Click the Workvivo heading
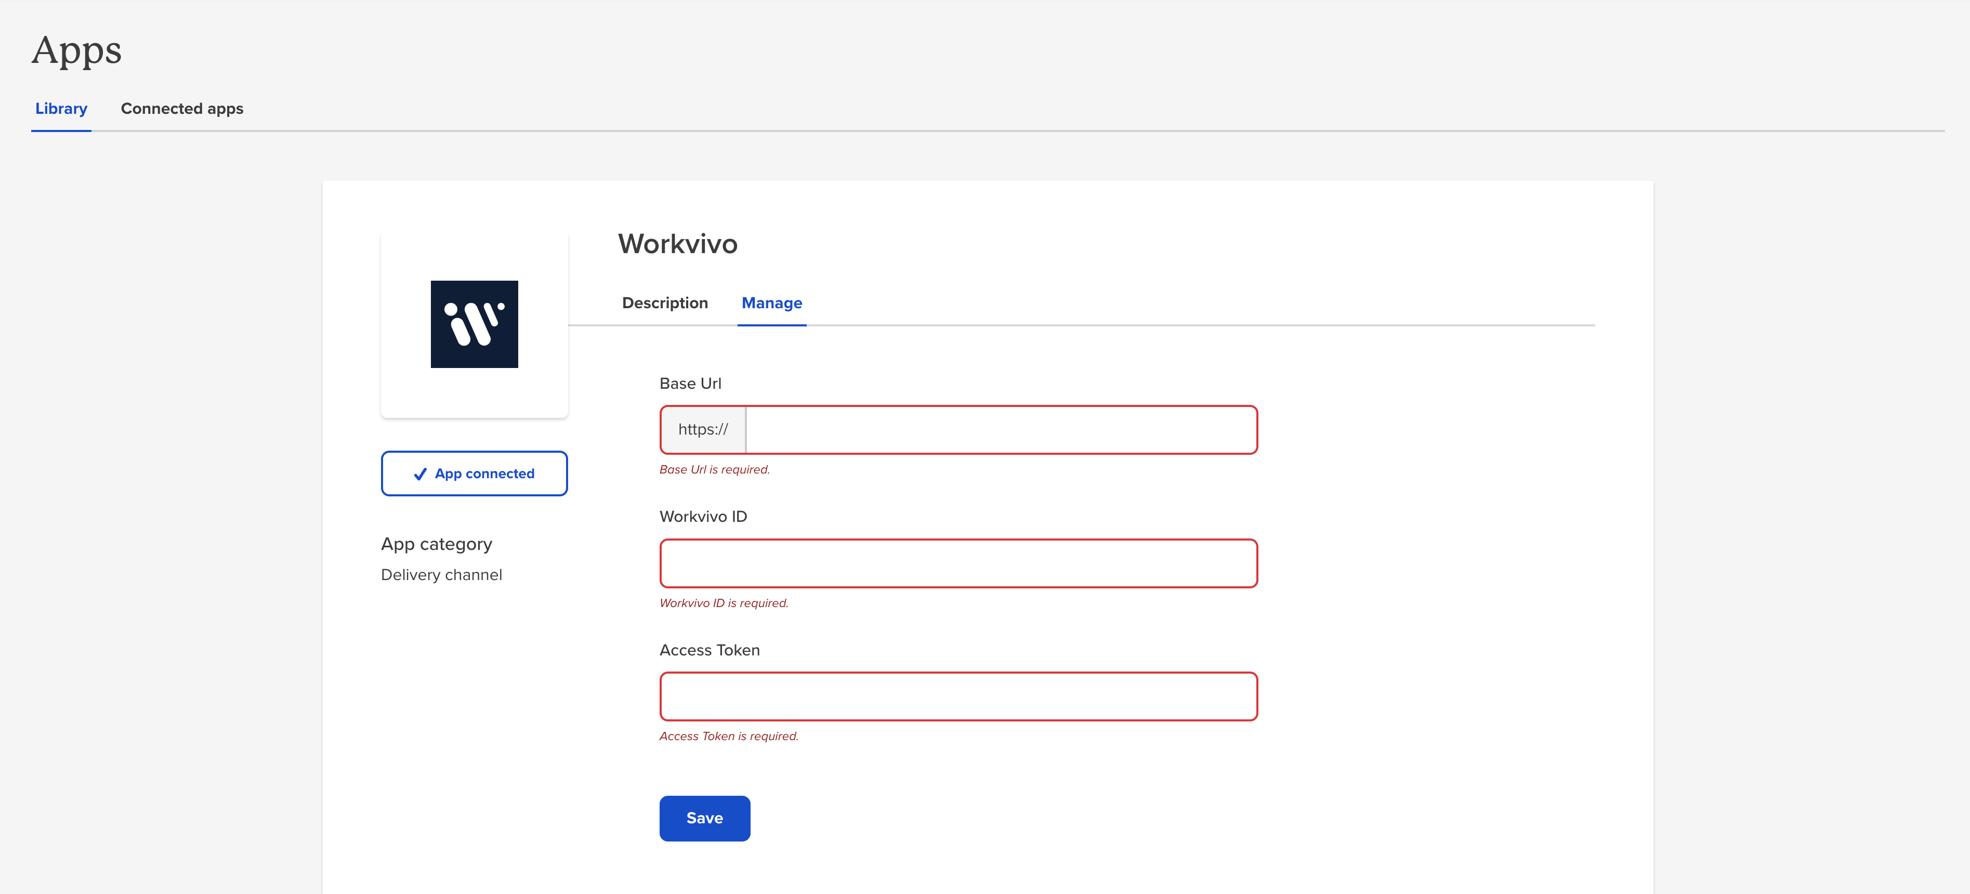This screenshot has height=894, width=1970. click(x=678, y=244)
